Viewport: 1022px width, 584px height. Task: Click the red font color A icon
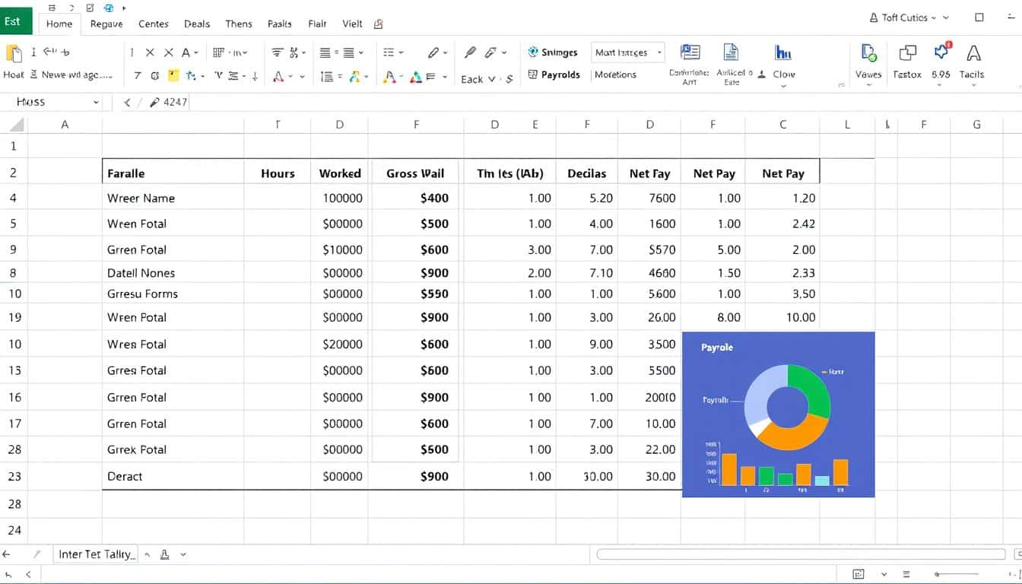click(278, 76)
